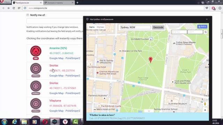Bookmark page with heart icon
The height and width of the screenshot is (125, 223).
pyautogui.click(x=207, y=8)
